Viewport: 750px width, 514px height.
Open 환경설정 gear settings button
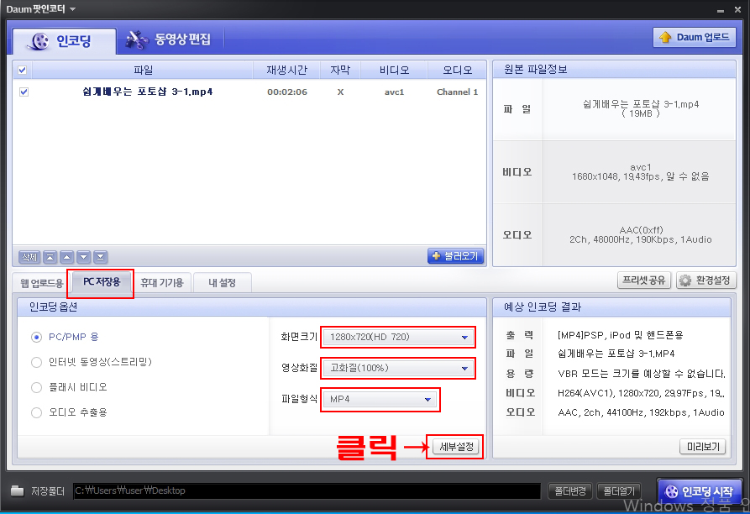706,281
